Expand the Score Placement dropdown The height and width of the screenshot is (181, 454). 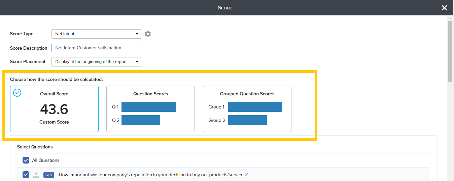tap(96, 62)
